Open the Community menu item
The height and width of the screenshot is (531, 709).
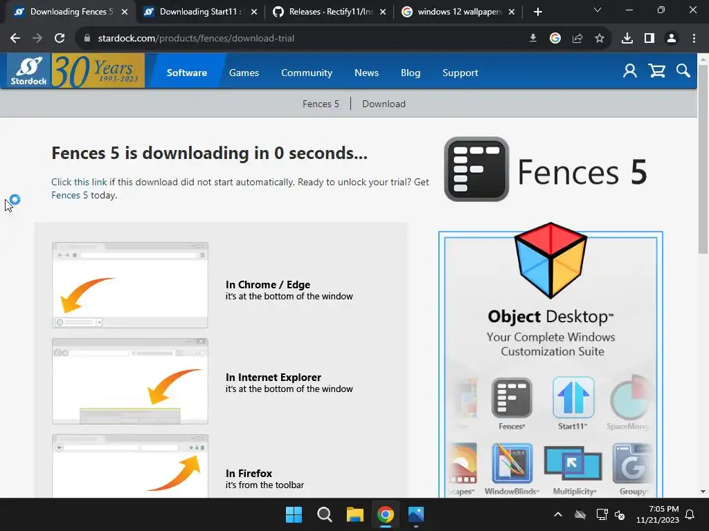click(x=307, y=73)
